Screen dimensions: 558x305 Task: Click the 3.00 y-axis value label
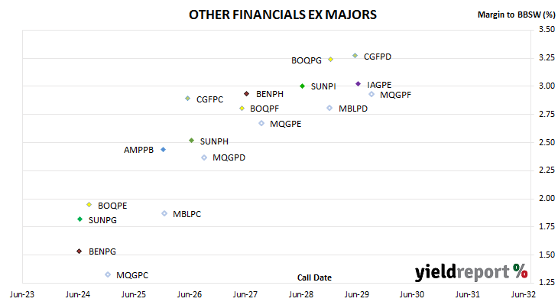pyautogui.click(x=547, y=86)
